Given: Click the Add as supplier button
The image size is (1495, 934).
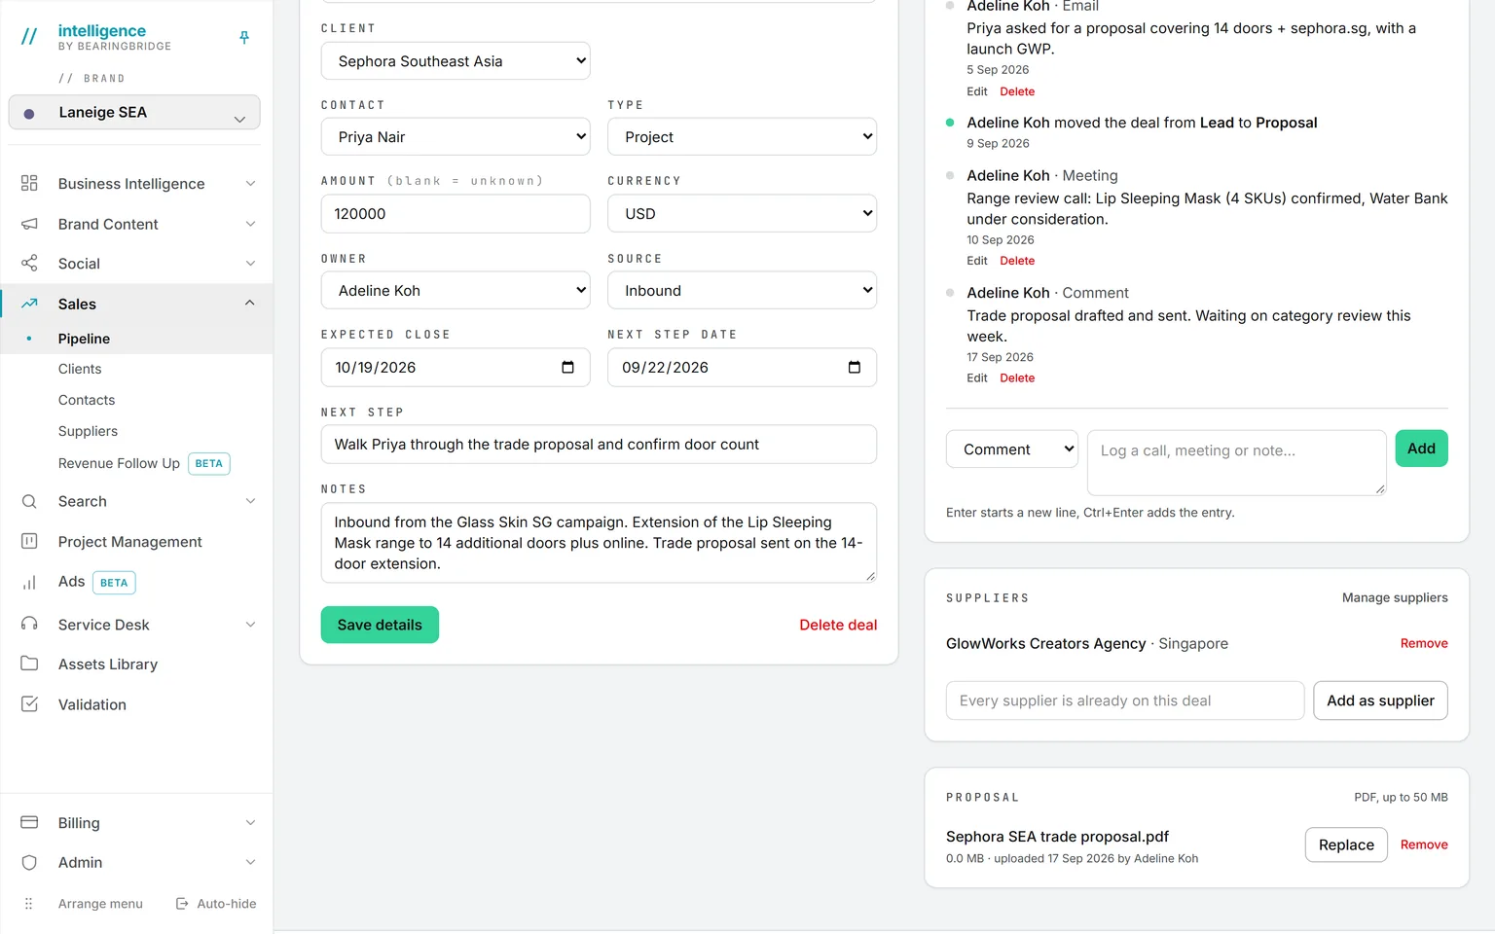Looking at the screenshot, I should (1380, 700).
